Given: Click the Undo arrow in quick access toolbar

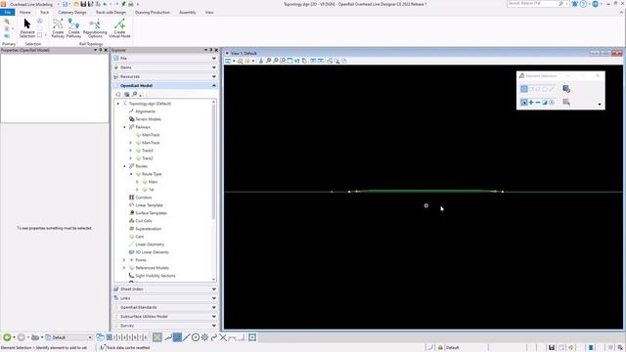Looking at the screenshot, I should coord(106,4).
